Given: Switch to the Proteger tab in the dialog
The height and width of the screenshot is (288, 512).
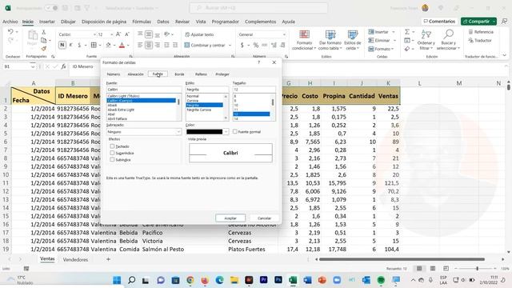Looking at the screenshot, I should point(222,74).
